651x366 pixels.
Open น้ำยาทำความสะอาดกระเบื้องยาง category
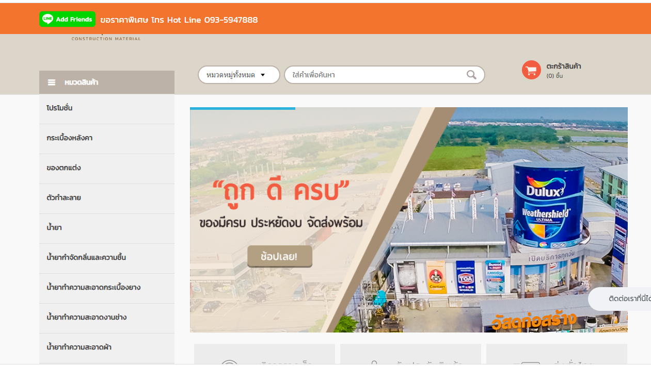107,288
